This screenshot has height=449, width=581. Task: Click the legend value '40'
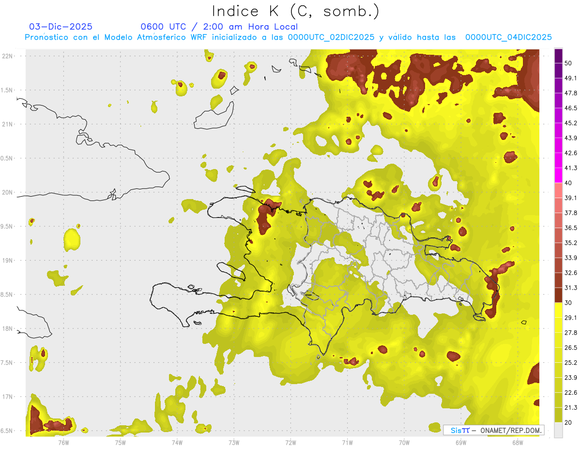569,183
